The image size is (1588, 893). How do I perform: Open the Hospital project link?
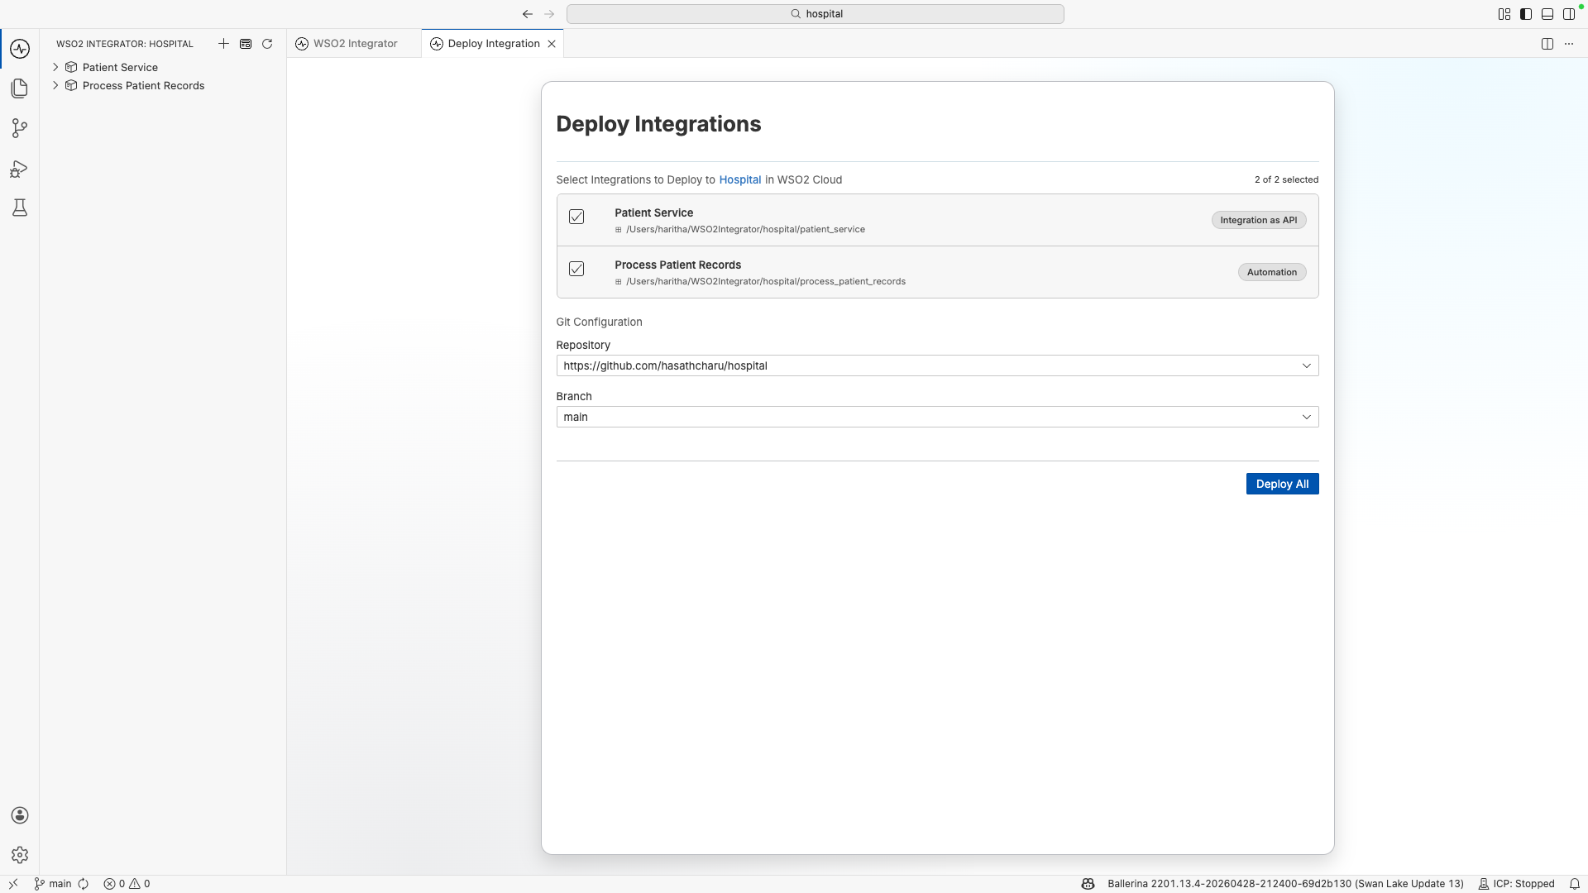click(739, 179)
